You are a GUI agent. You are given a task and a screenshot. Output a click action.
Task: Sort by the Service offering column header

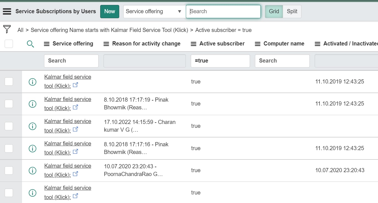[x=73, y=44]
